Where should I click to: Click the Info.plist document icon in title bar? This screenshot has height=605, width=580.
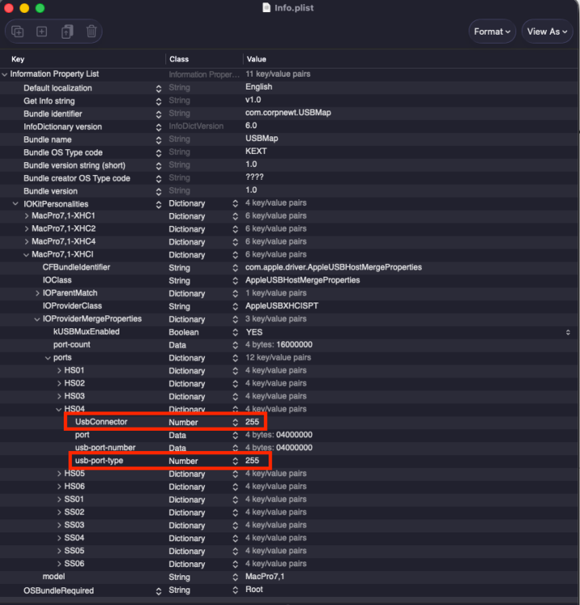[x=266, y=8]
